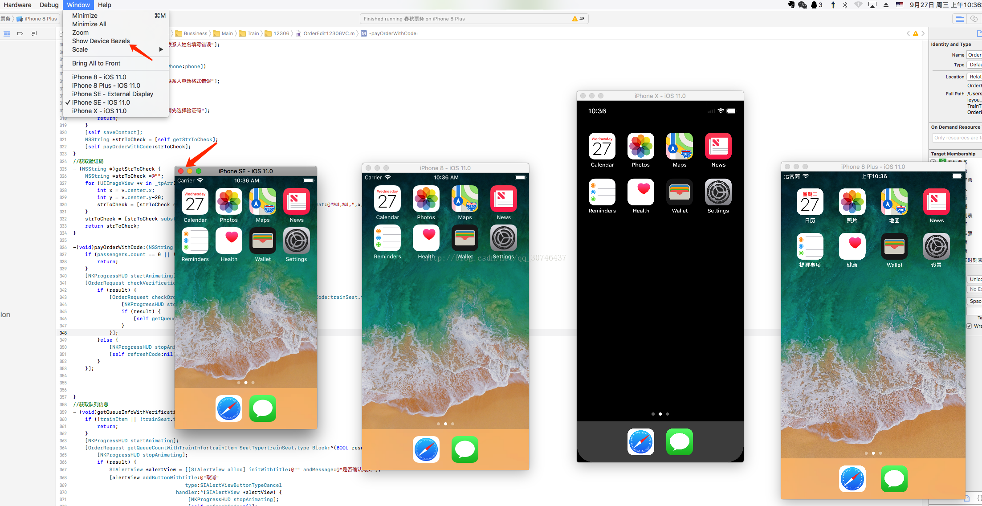Open Settings in the iPhone X simulator

[x=718, y=192]
